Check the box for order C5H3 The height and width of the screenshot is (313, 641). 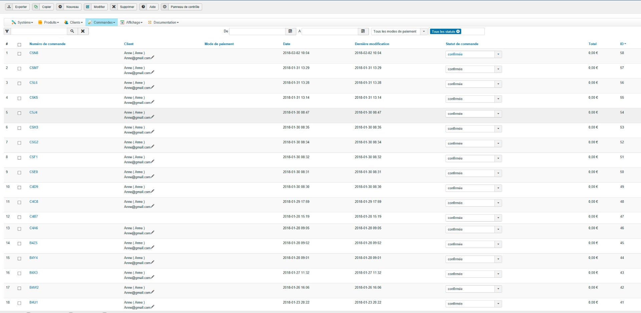(19, 128)
